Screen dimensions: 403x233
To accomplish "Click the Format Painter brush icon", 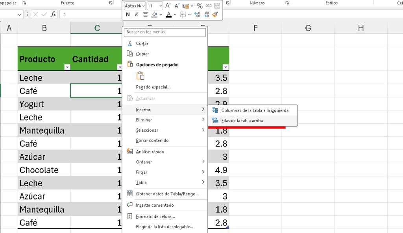I will coord(215,15).
